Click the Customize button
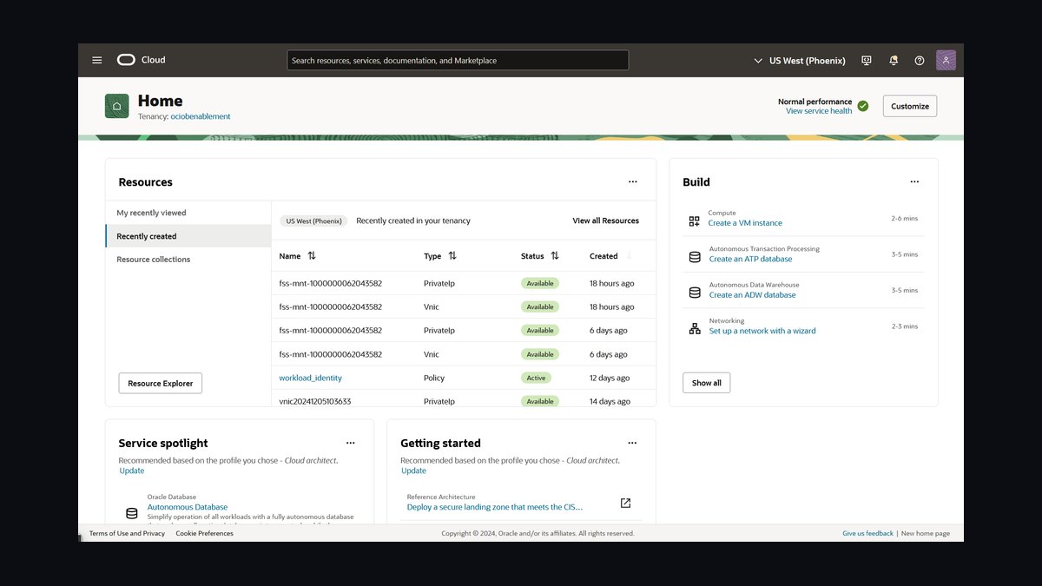The height and width of the screenshot is (586, 1042). pos(910,106)
